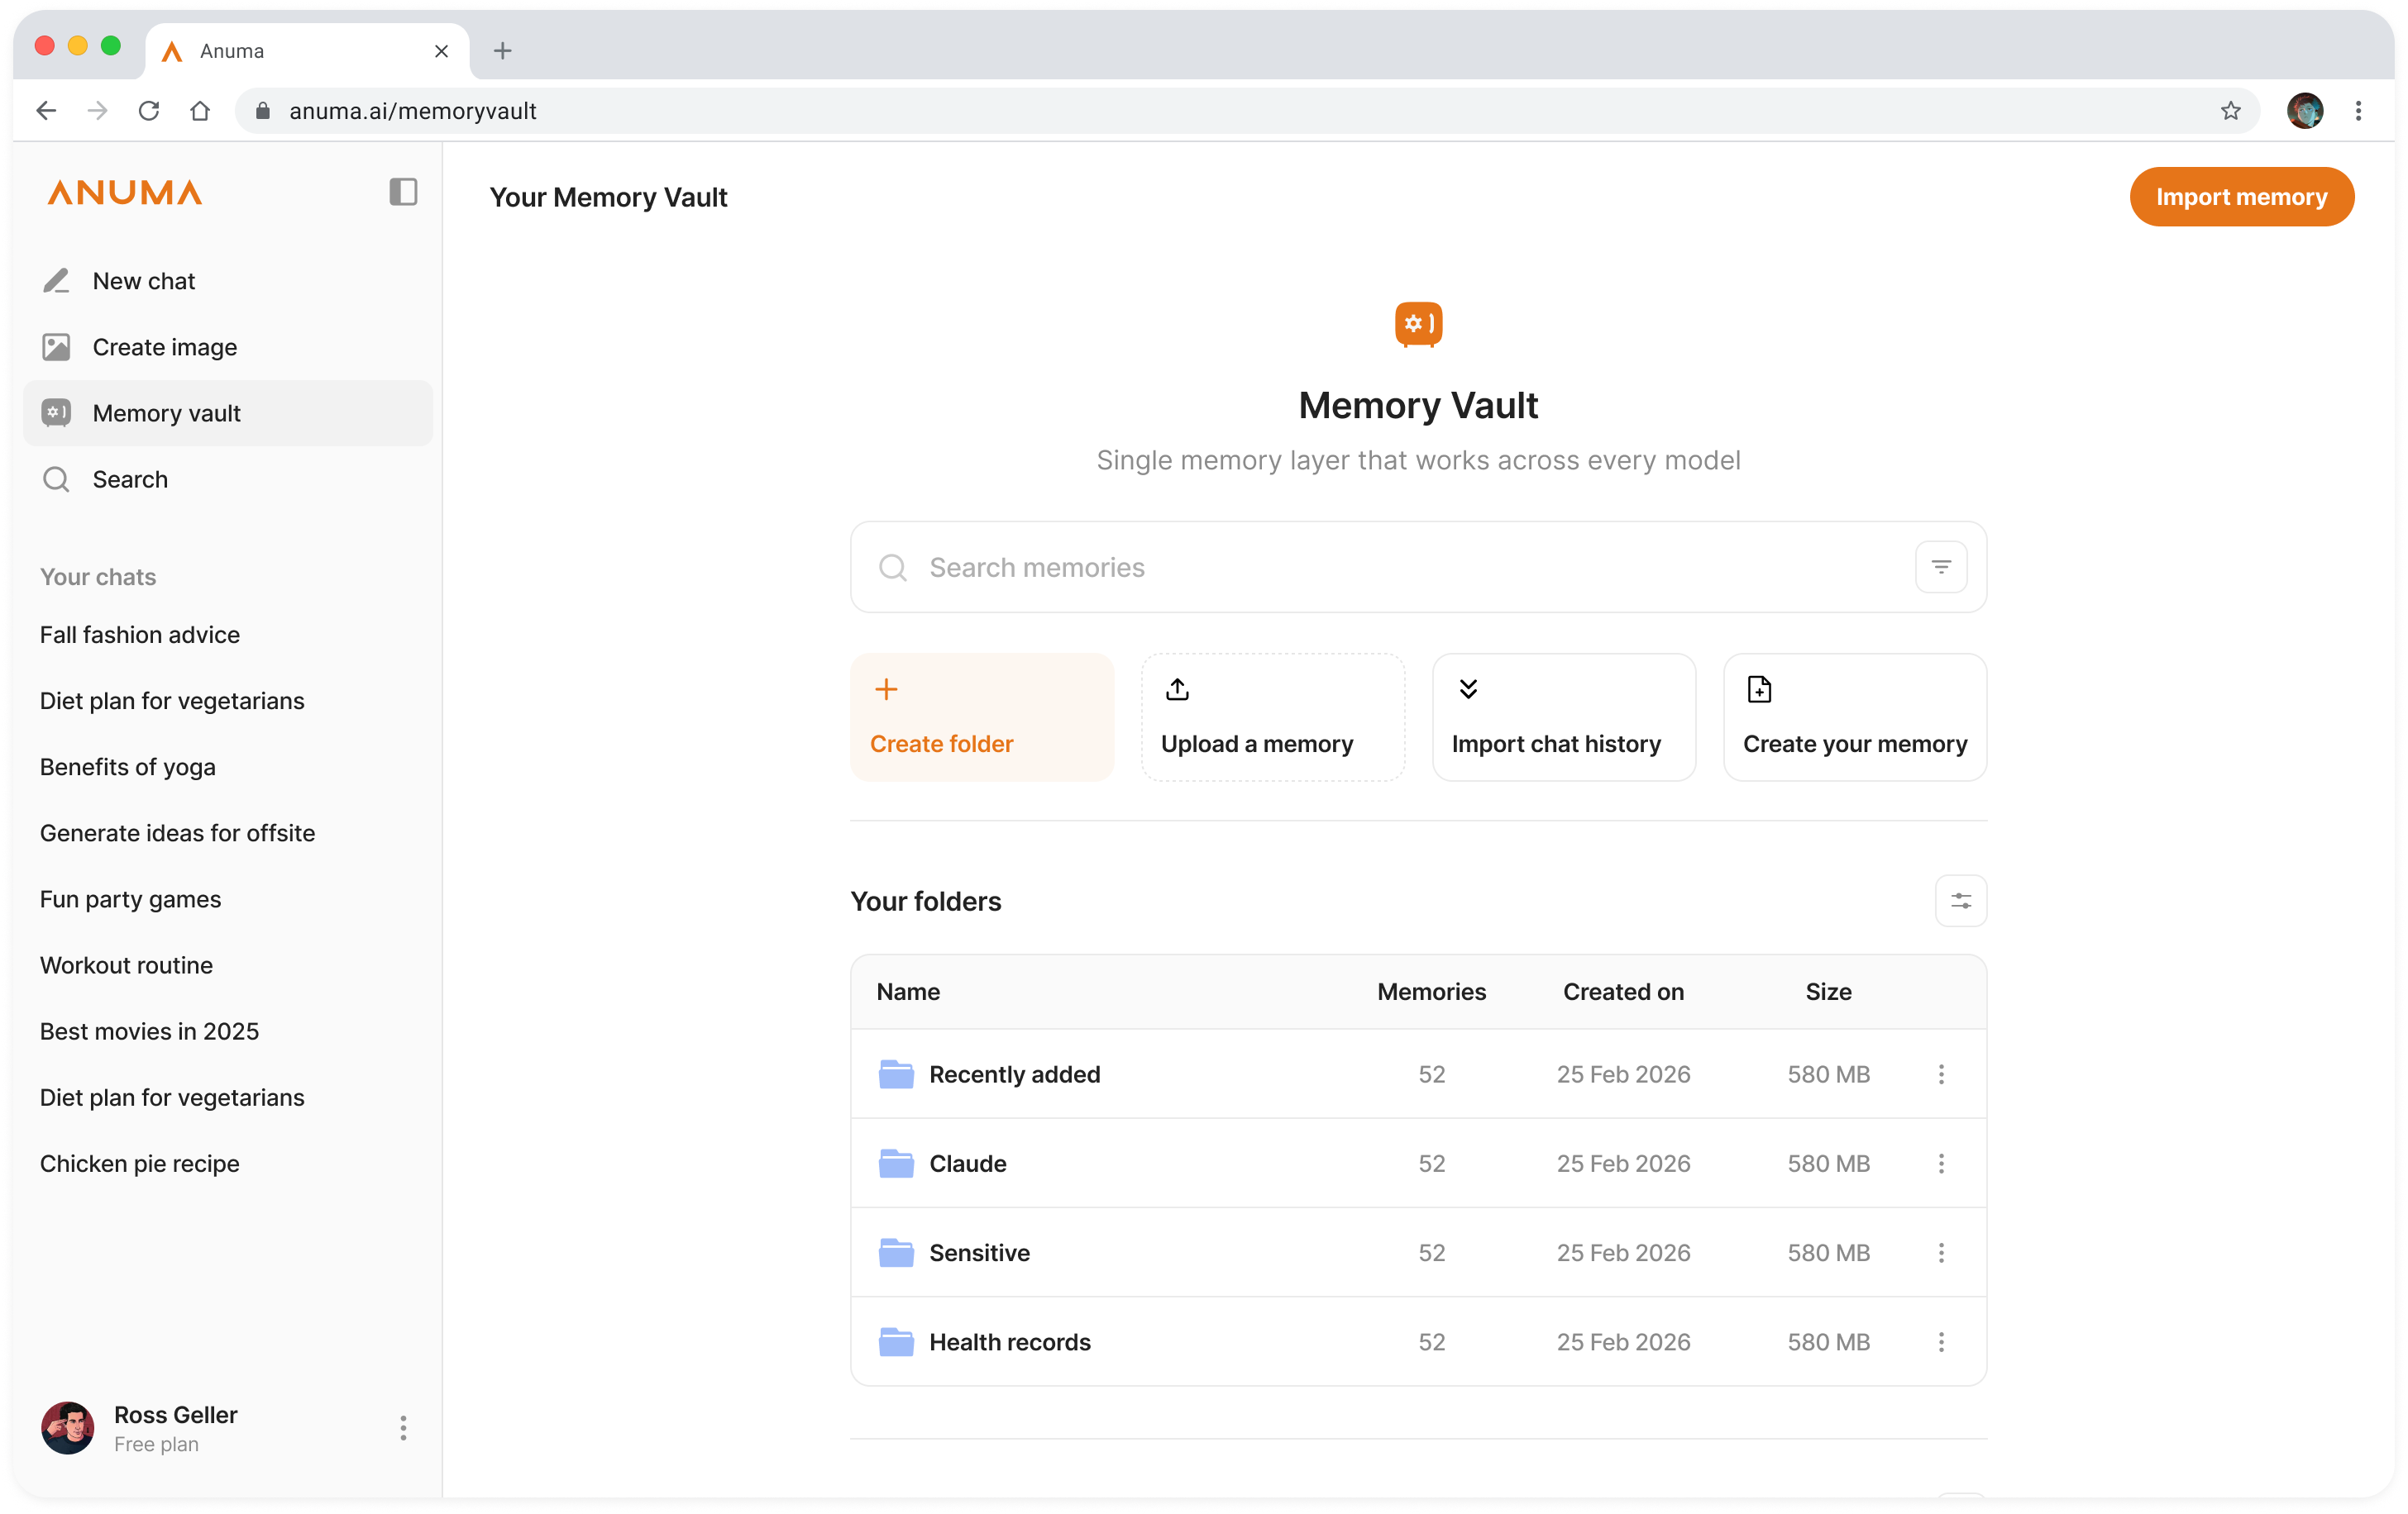Open Create image from sidebar
The image size is (2408, 1514).
(164, 347)
